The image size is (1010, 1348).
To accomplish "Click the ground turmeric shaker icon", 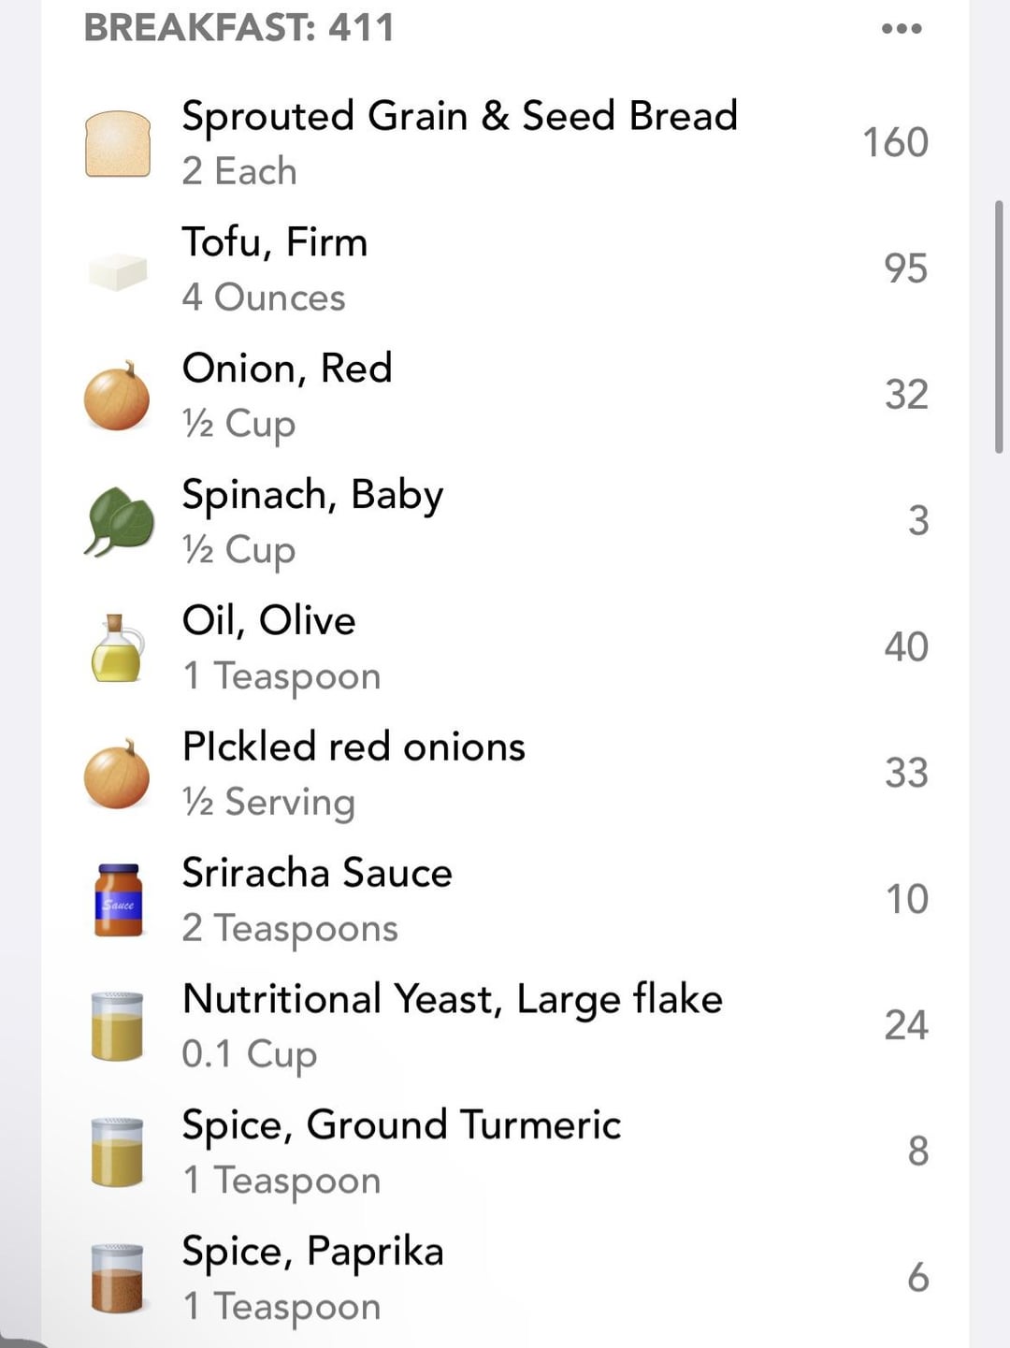I will pos(117,1152).
